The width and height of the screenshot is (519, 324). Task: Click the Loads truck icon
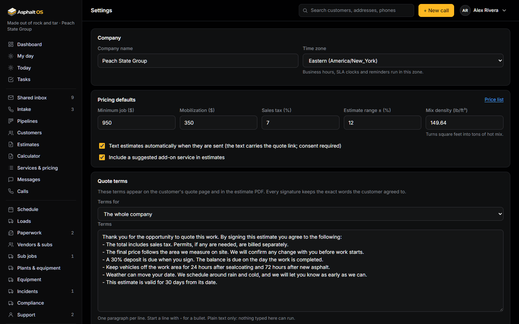11,221
